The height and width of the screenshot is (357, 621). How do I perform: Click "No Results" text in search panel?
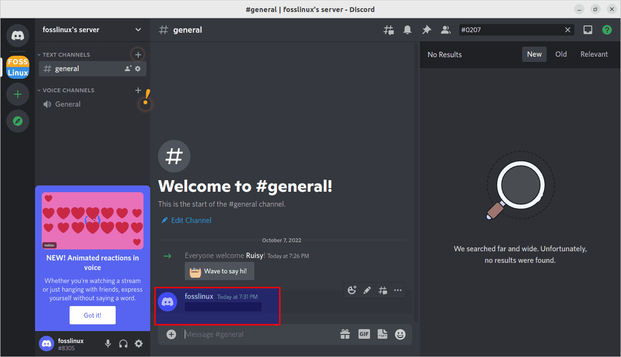point(444,55)
